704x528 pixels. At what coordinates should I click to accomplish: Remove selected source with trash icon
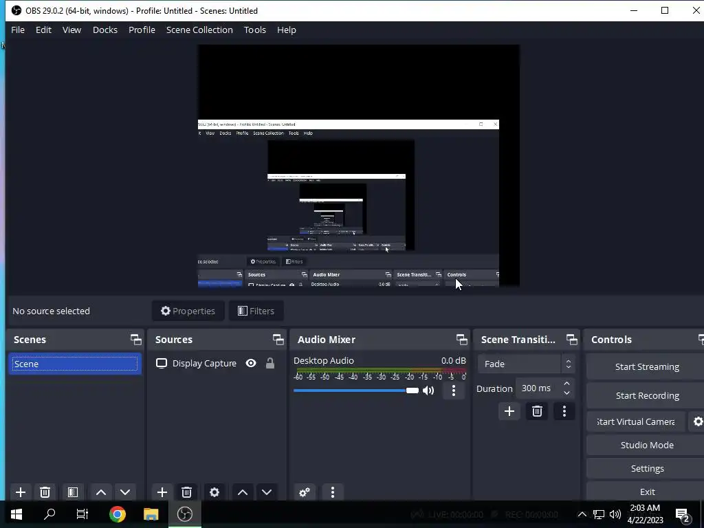(x=187, y=492)
